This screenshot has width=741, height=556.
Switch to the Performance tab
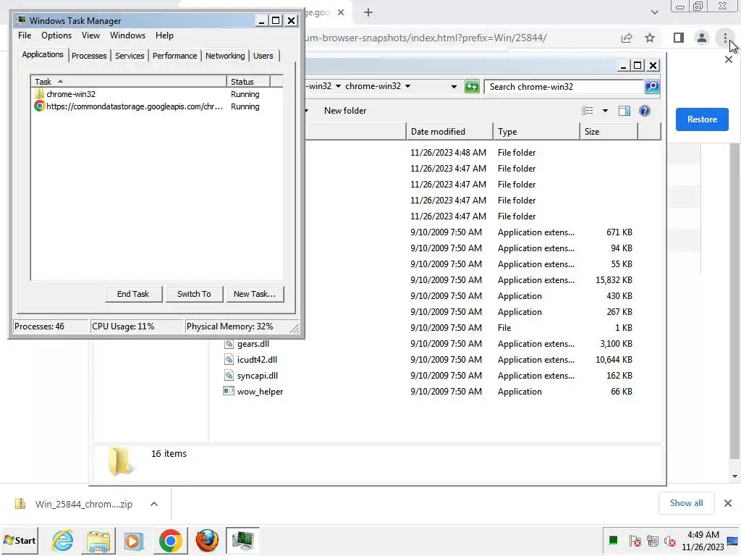click(174, 56)
